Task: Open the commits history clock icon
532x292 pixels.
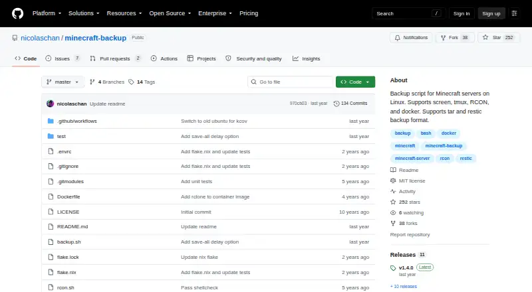Action: click(x=336, y=104)
